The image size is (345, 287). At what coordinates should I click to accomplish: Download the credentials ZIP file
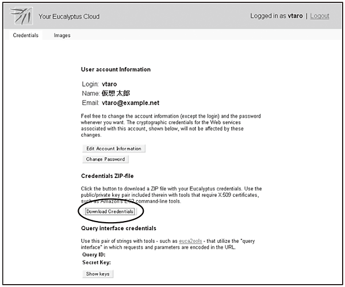pyautogui.click(x=110, y=211)
